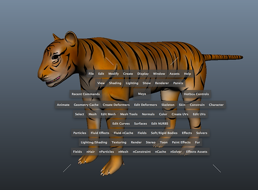This screenshot has height=190, width=258.
Task: Open Fields menu beside Fluid nCache
Action: pyautogui.click(x=142, y=133)
